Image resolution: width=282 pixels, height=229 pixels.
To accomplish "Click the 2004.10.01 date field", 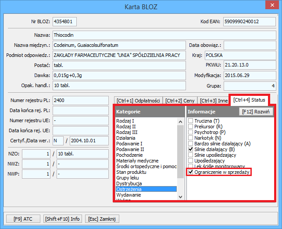I will (x=89, y=141).
